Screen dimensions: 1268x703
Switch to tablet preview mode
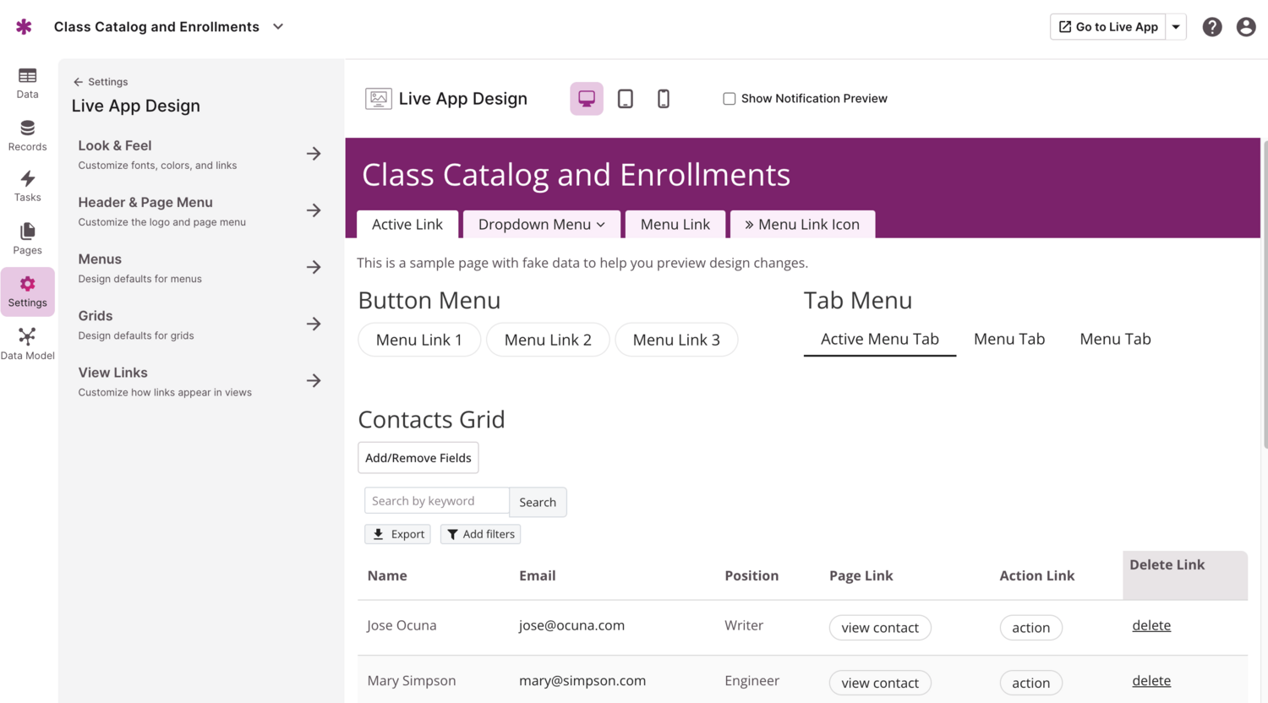[626, 99]
